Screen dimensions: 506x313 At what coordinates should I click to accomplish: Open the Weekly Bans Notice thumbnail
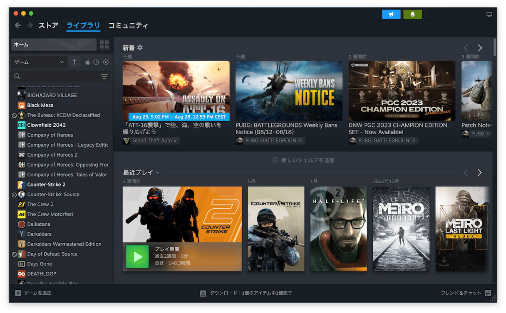tap(289, 91)
